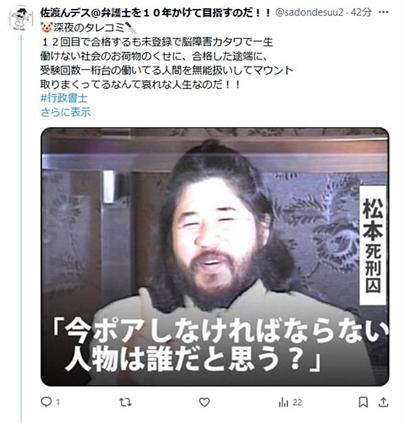The height and width of the screenshot is (423, 404).
Task: Open the three-dot more options menu
Action: (383, 12)
